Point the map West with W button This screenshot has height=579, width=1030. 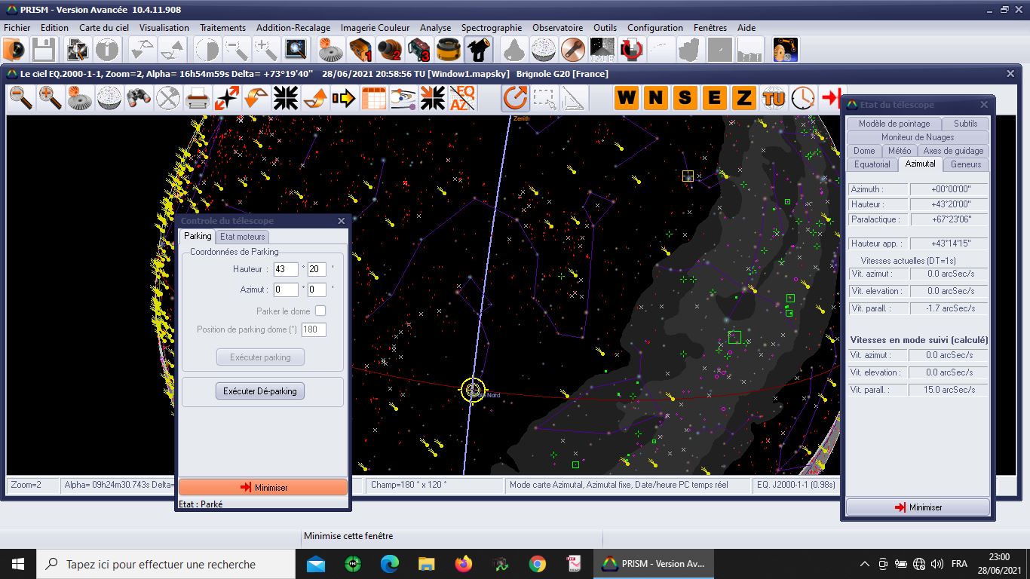coord(627,98)
